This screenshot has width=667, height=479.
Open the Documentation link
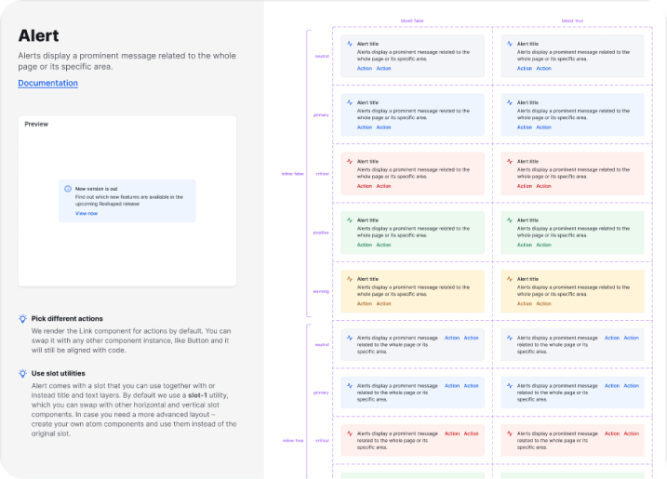[x=47, y=83]
